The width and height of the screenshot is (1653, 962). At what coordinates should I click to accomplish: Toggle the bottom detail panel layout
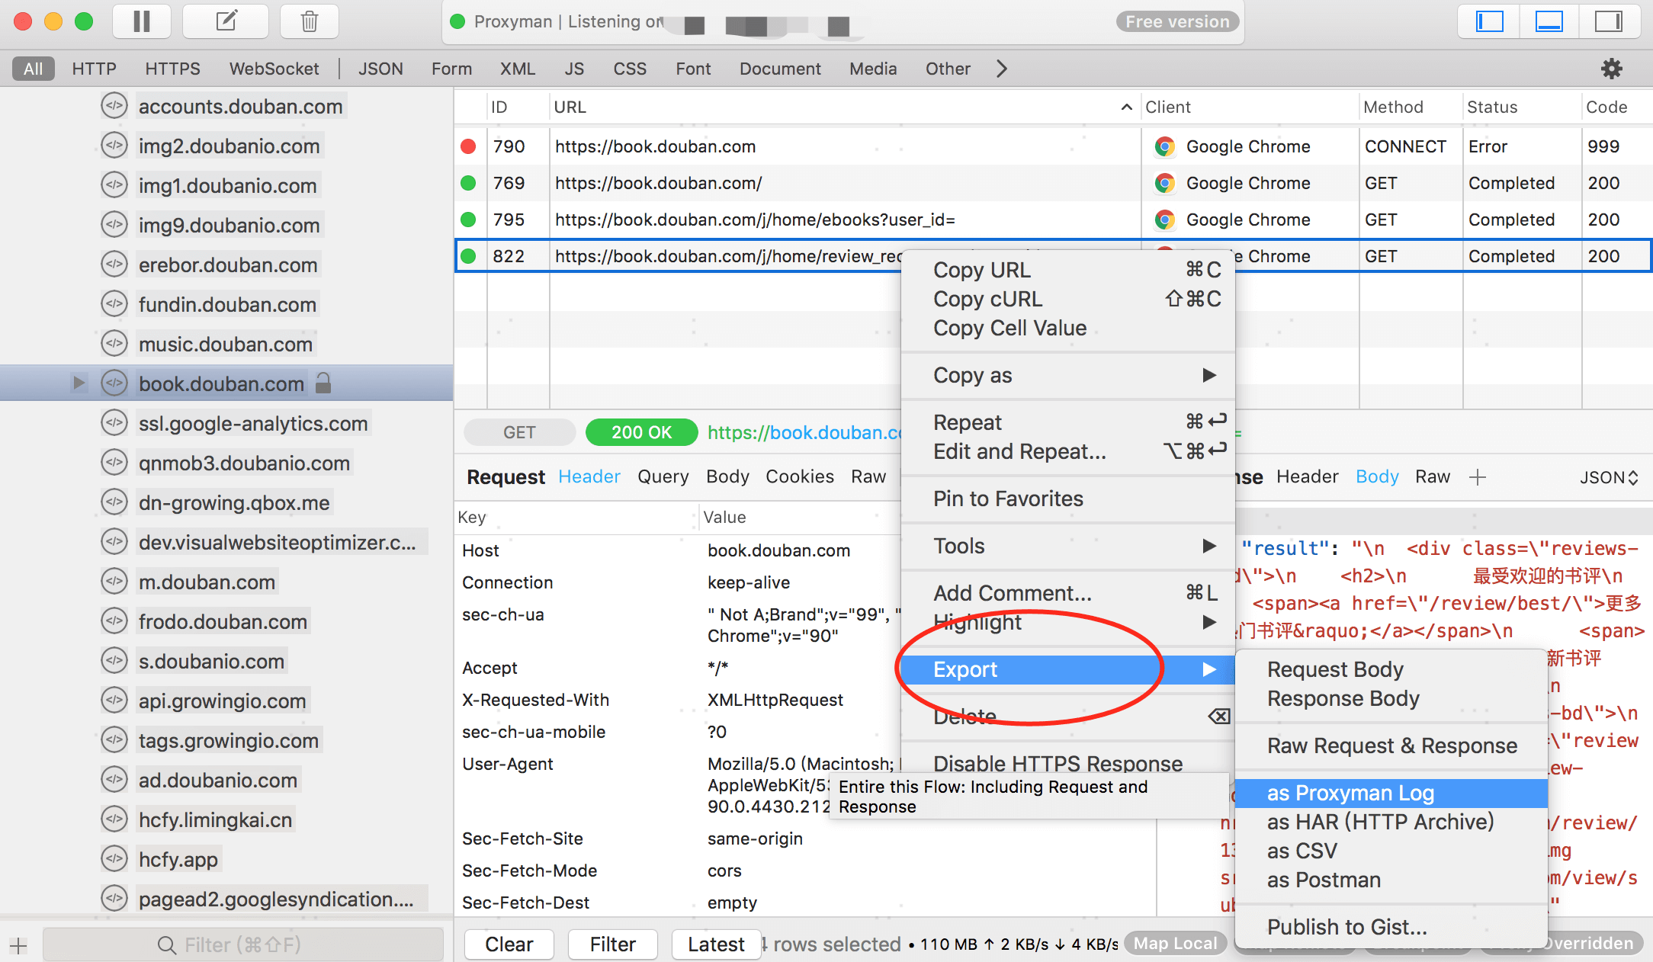tap(1549, 21)
